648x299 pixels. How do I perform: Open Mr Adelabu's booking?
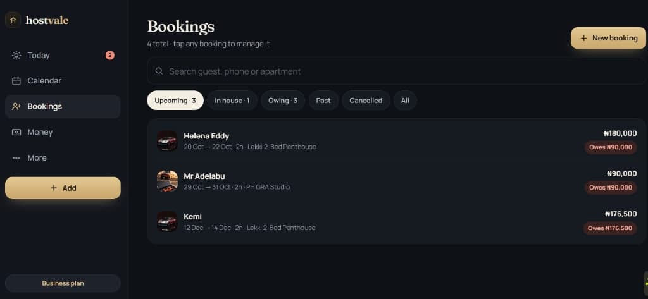coord(397,181)
